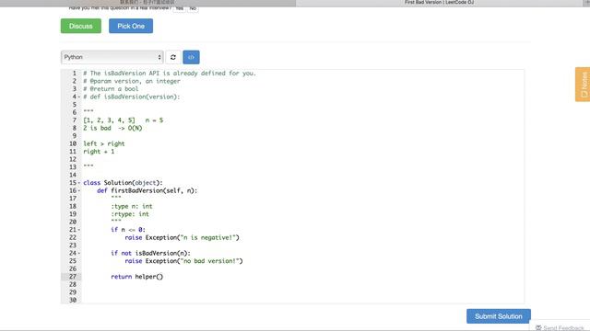Click the '[1, 2, 3, 4, 5] n = 5' line

click(x=123, y=120)
